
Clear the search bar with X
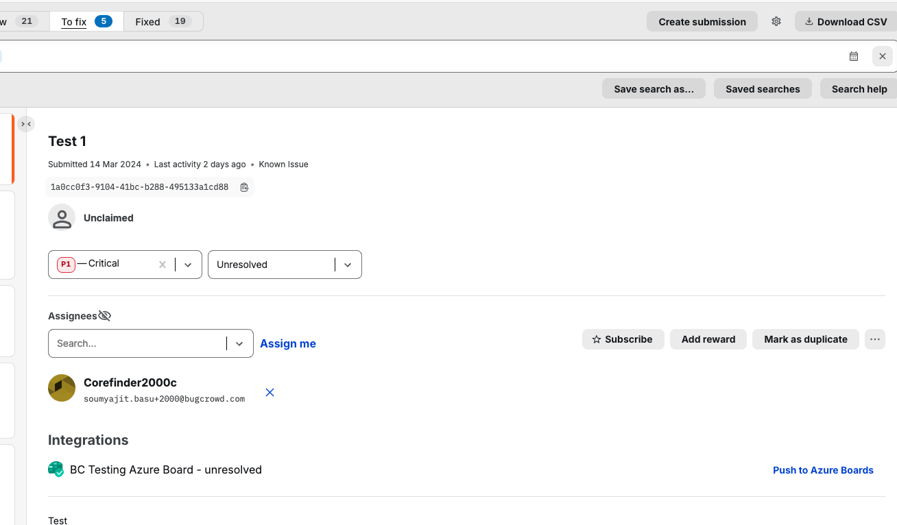click(x=883, y=56)
